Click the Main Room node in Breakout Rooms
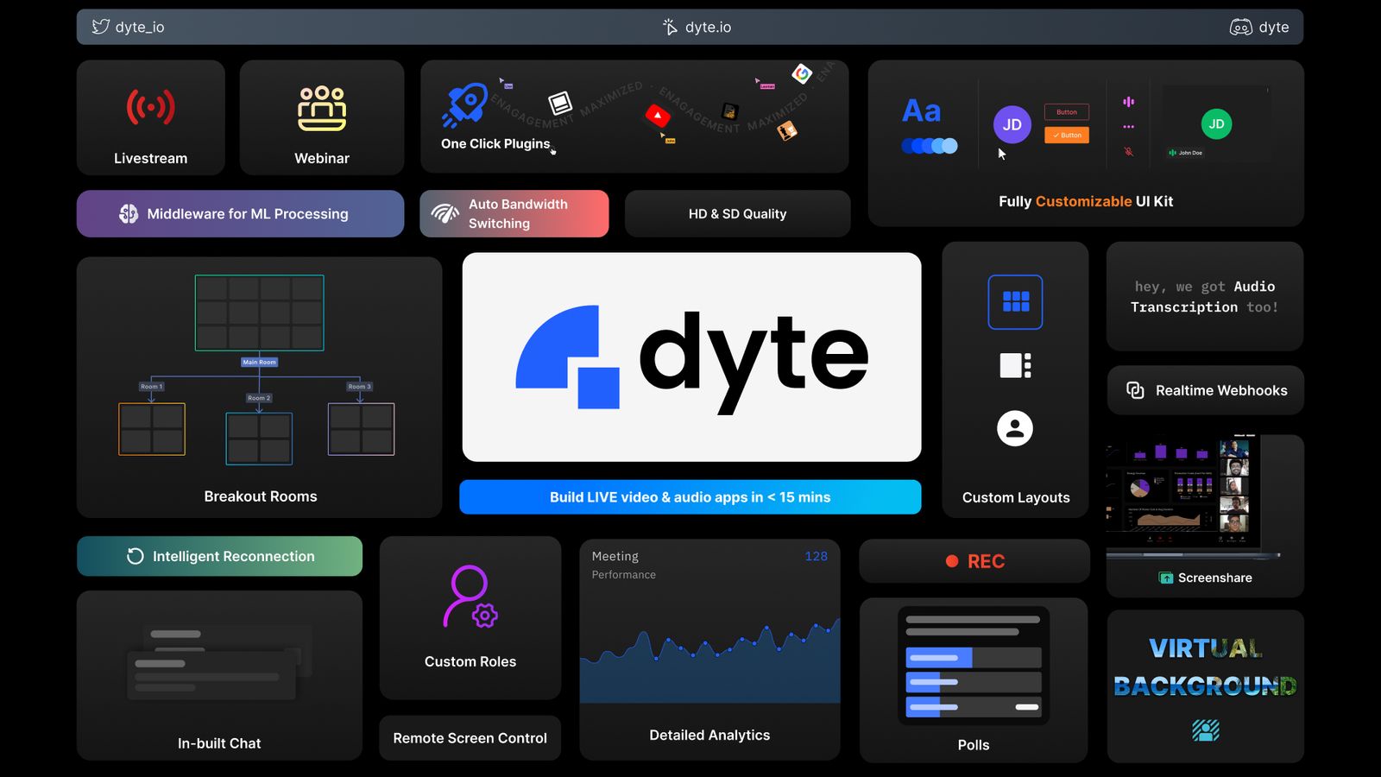This screenshot has height=777, width=1381. [259, 362]
